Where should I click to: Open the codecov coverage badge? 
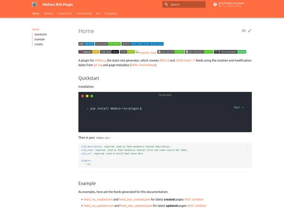(x=89, y=52)
